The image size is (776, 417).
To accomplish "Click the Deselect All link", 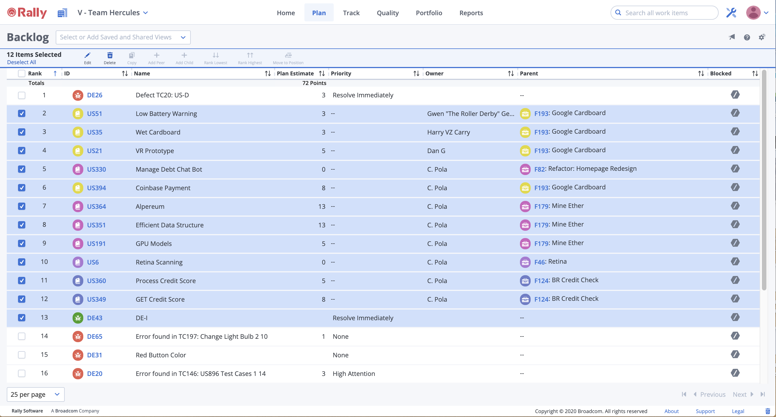I will [21, 62].
